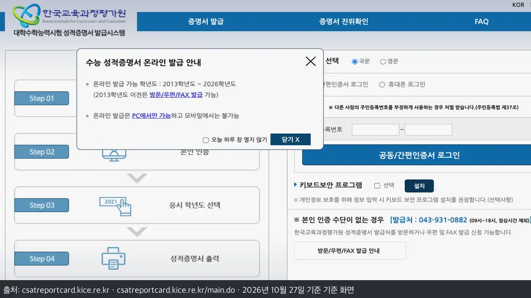This screenshot has height=298, width=531.
Task: Click the 성적증명서 출력 text
Action: click(x=195, y=259)
